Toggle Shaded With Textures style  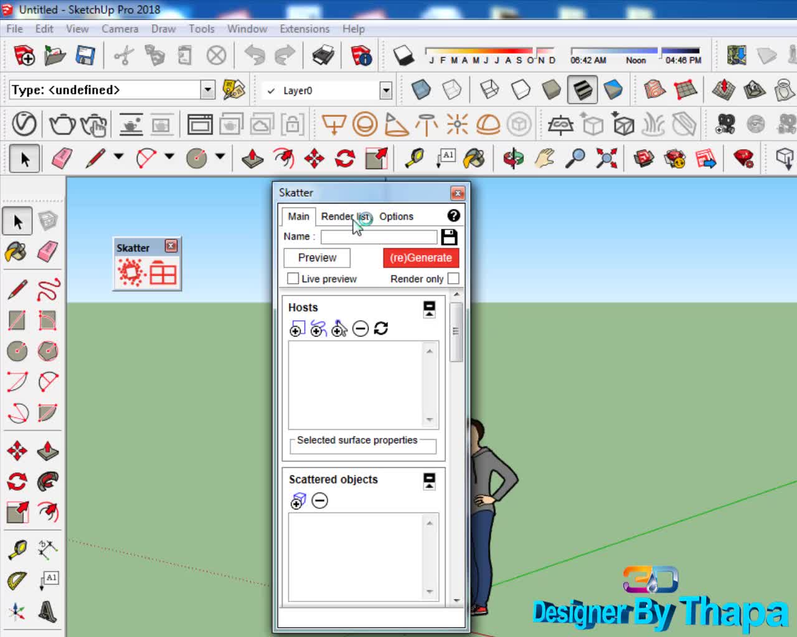coord(582,90)
